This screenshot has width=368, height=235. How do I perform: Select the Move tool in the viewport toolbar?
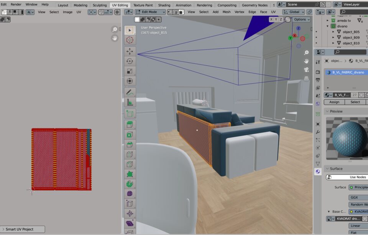[130, 51]
